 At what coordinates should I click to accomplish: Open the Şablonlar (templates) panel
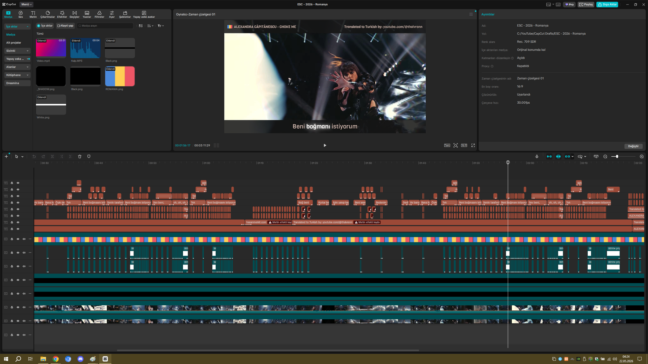click(125, 14)
